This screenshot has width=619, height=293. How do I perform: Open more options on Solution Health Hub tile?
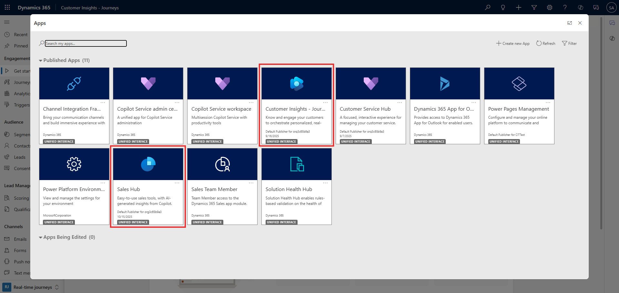point(326,183)
